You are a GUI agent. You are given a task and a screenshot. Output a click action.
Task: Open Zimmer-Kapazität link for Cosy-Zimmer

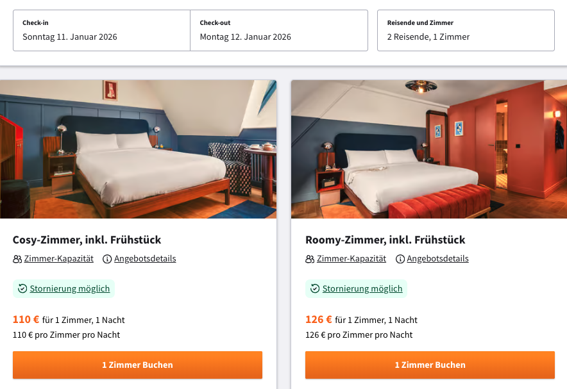(59, 259)
